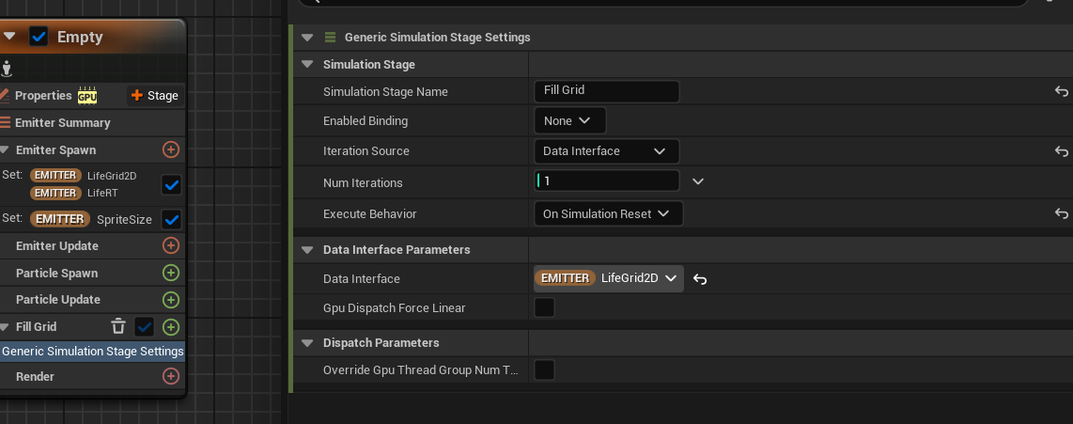The image size is (1073, 424).
Task: Reset the Data Interface binding to default
Action: [700, 278]
